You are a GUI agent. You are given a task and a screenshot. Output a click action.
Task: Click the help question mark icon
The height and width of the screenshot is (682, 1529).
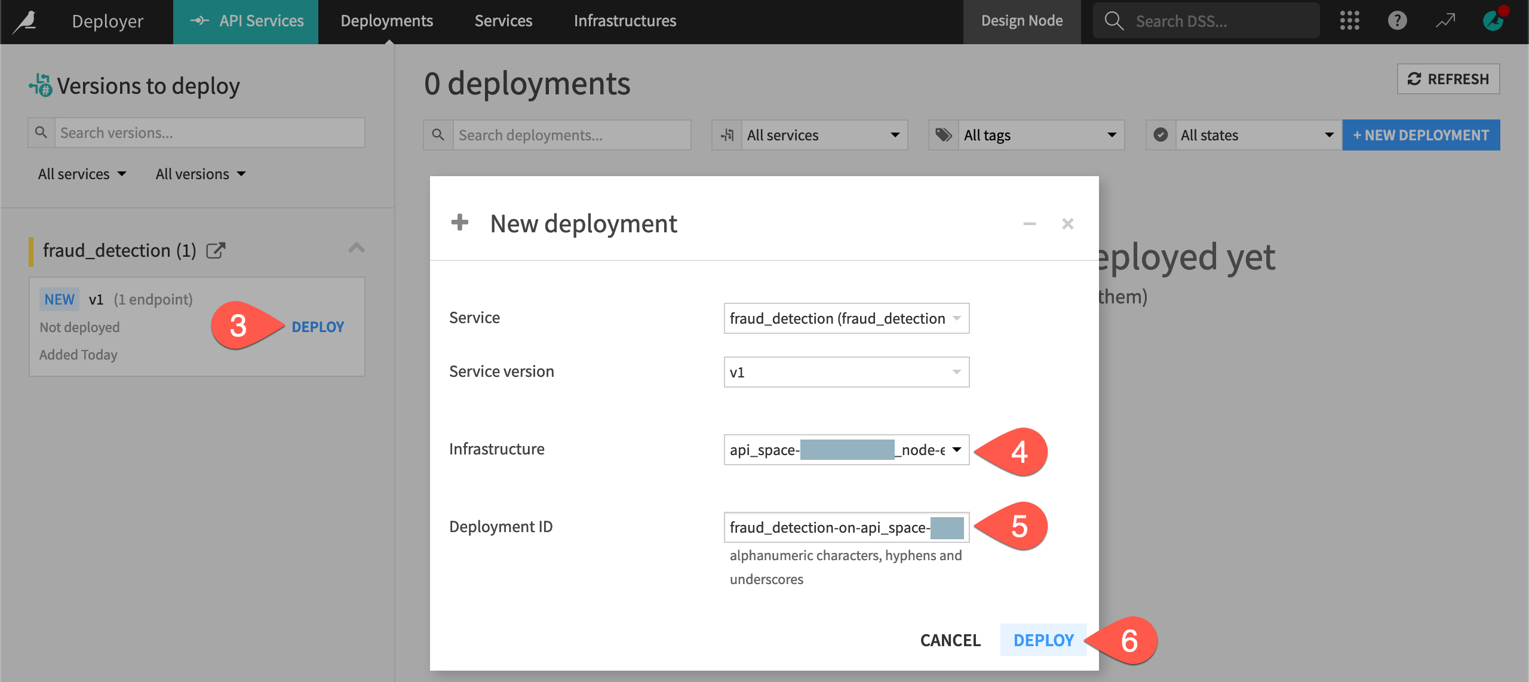click(x=1397, y=20)
